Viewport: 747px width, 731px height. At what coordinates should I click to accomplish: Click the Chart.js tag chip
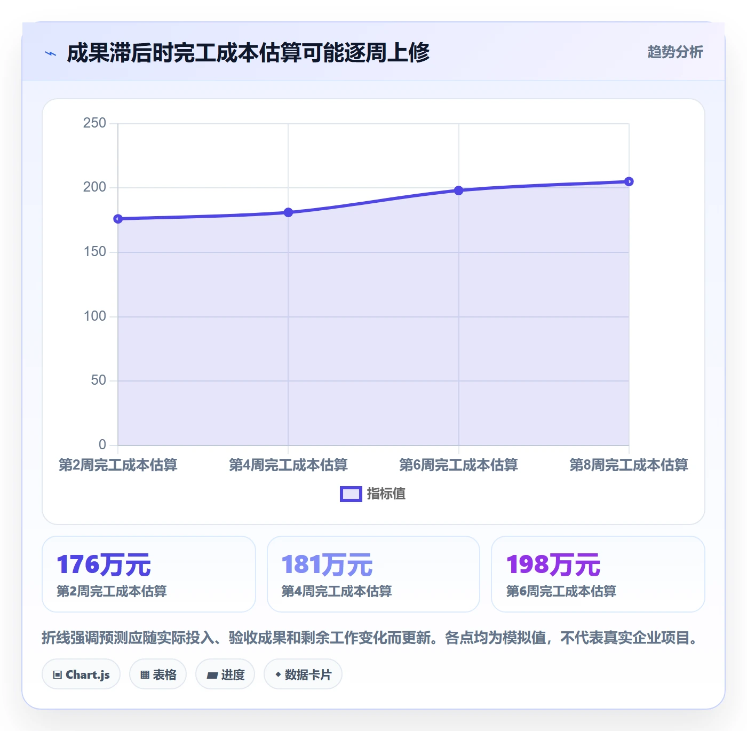[x=81, y=674]
